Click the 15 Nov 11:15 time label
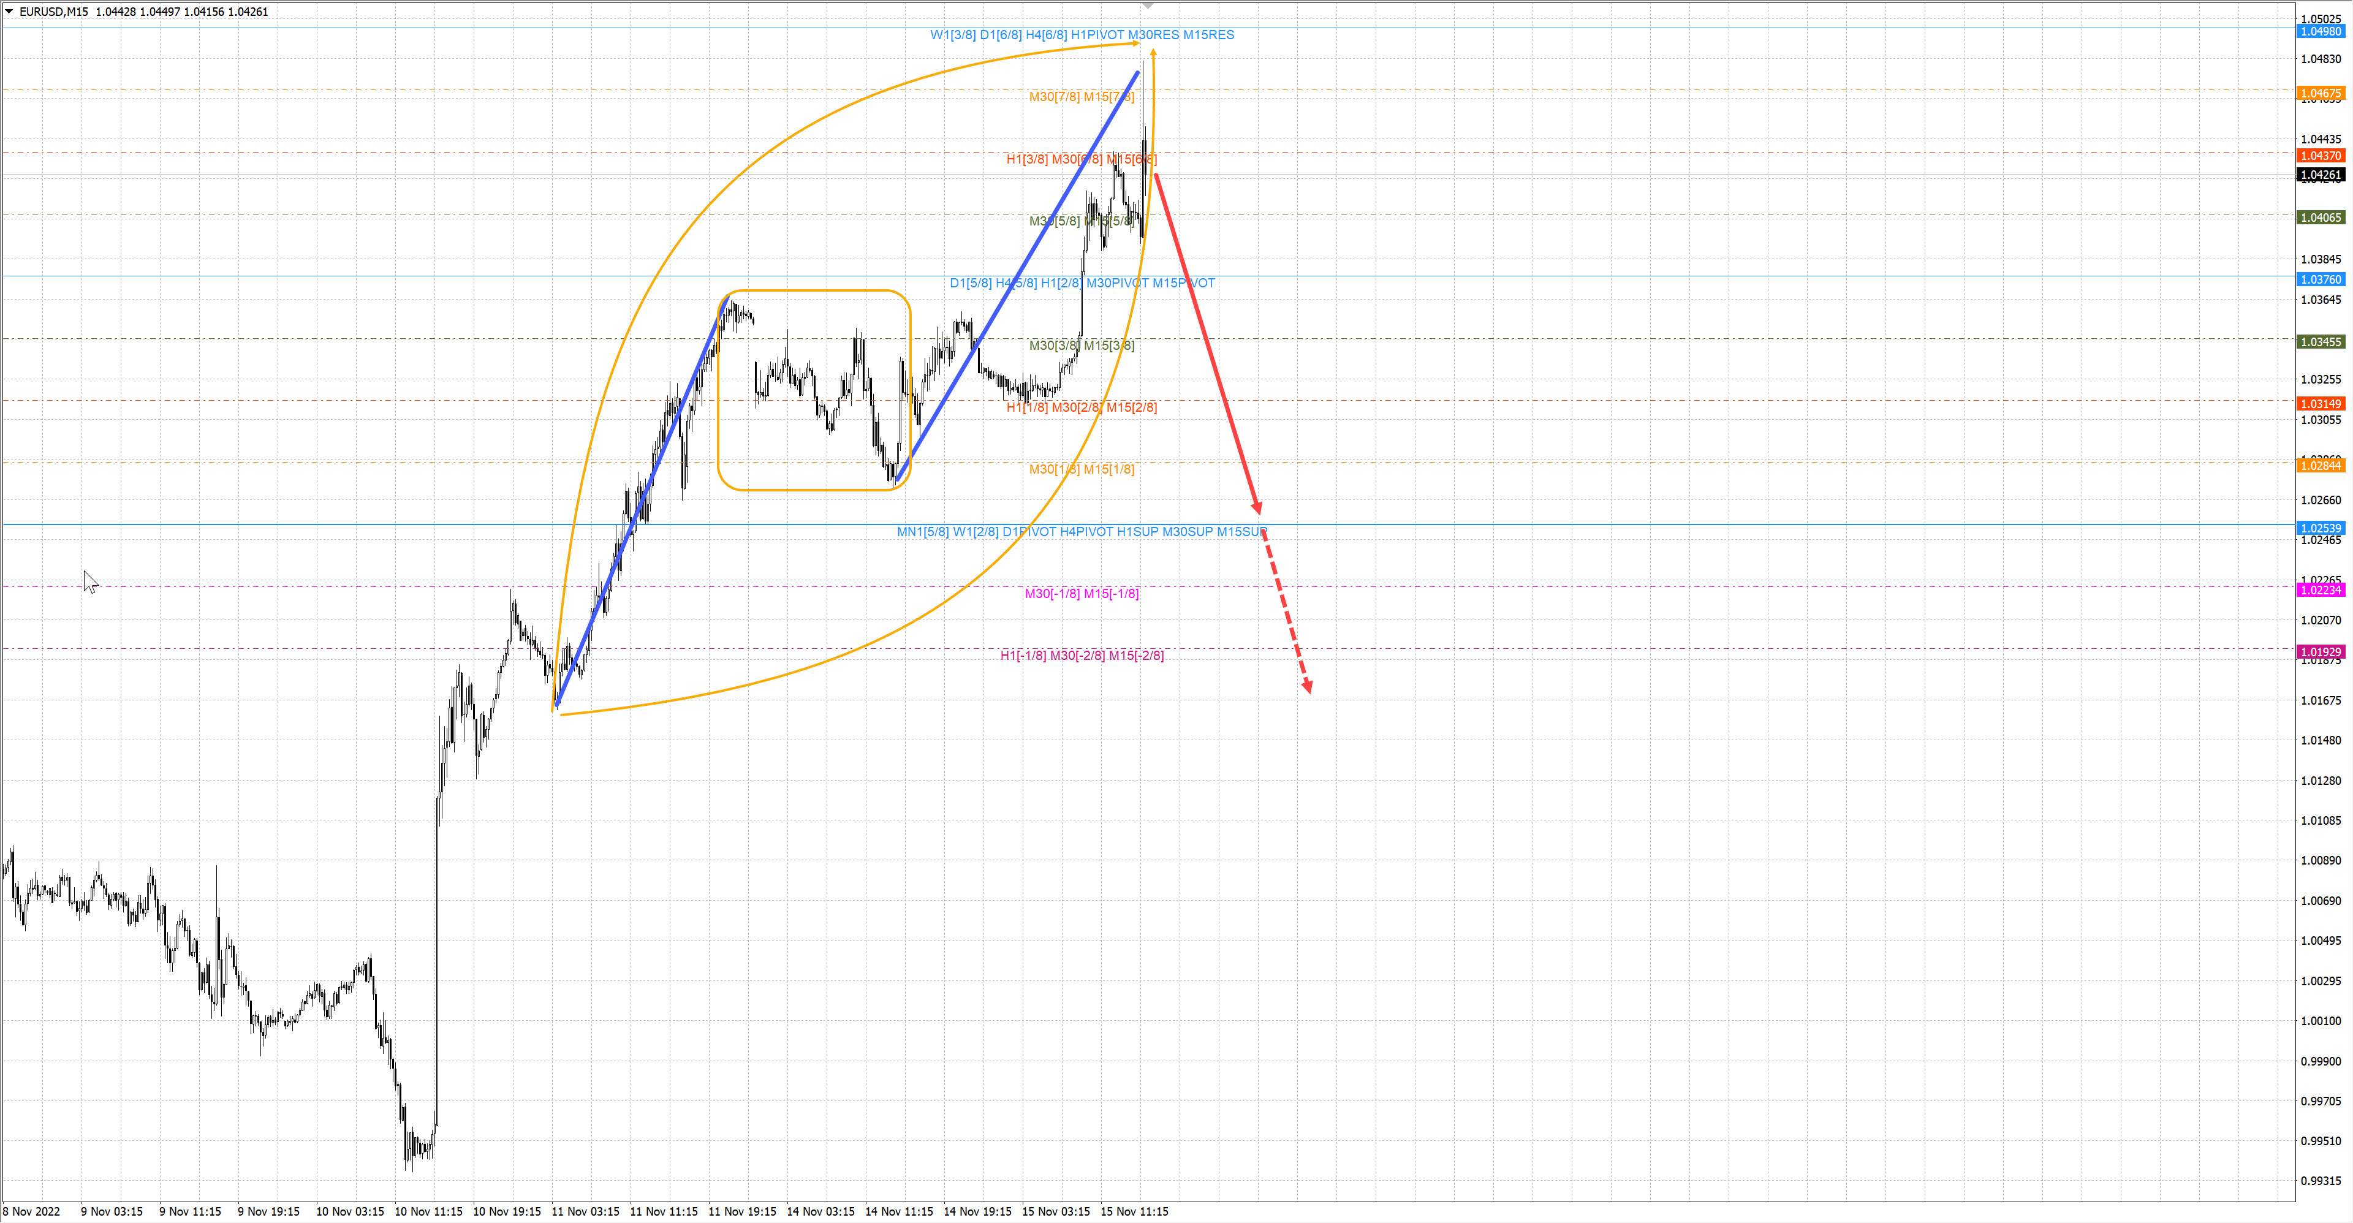This screenshot has height=1223, width=2353. coord(1134,1211)
